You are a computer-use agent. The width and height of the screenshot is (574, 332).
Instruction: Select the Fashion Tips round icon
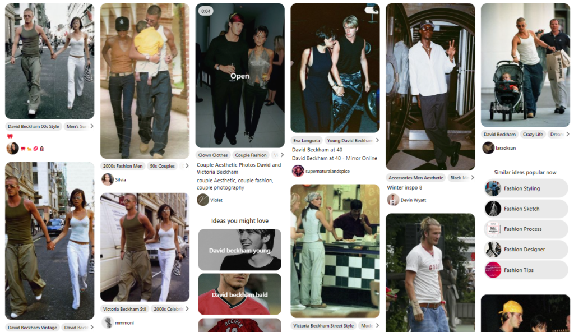493,270
